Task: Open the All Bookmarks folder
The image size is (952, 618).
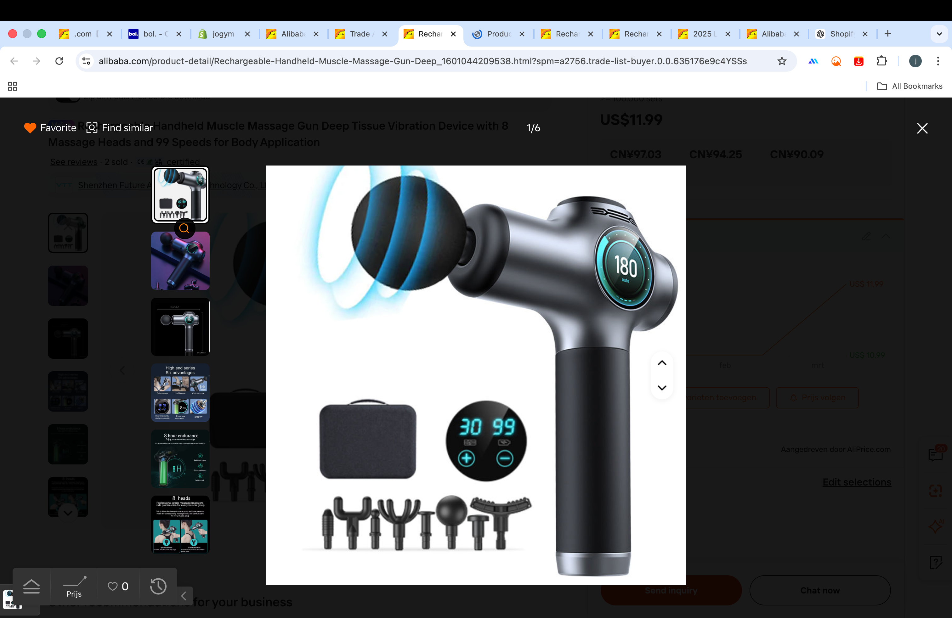Action: point(909,86)
